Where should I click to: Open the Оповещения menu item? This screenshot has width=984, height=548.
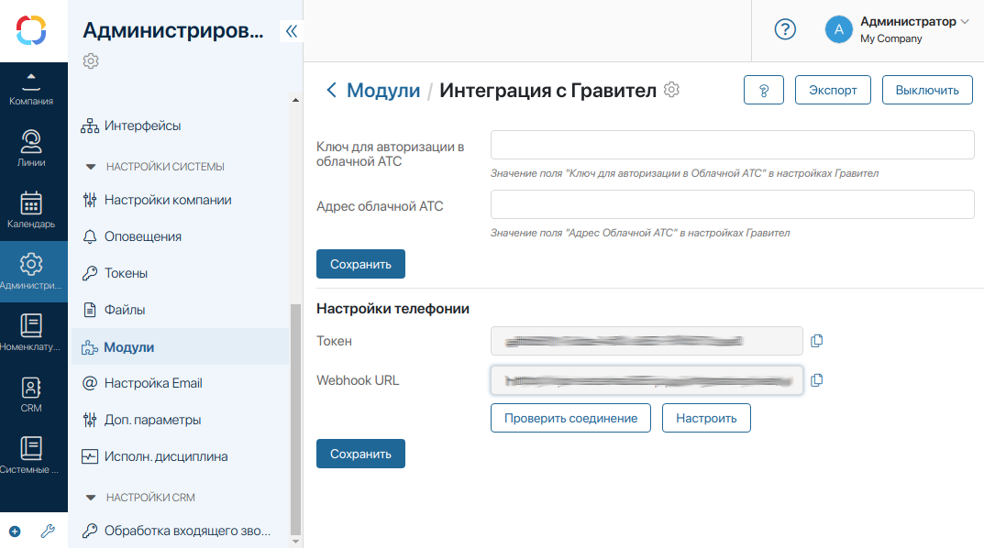click(181, 236)
